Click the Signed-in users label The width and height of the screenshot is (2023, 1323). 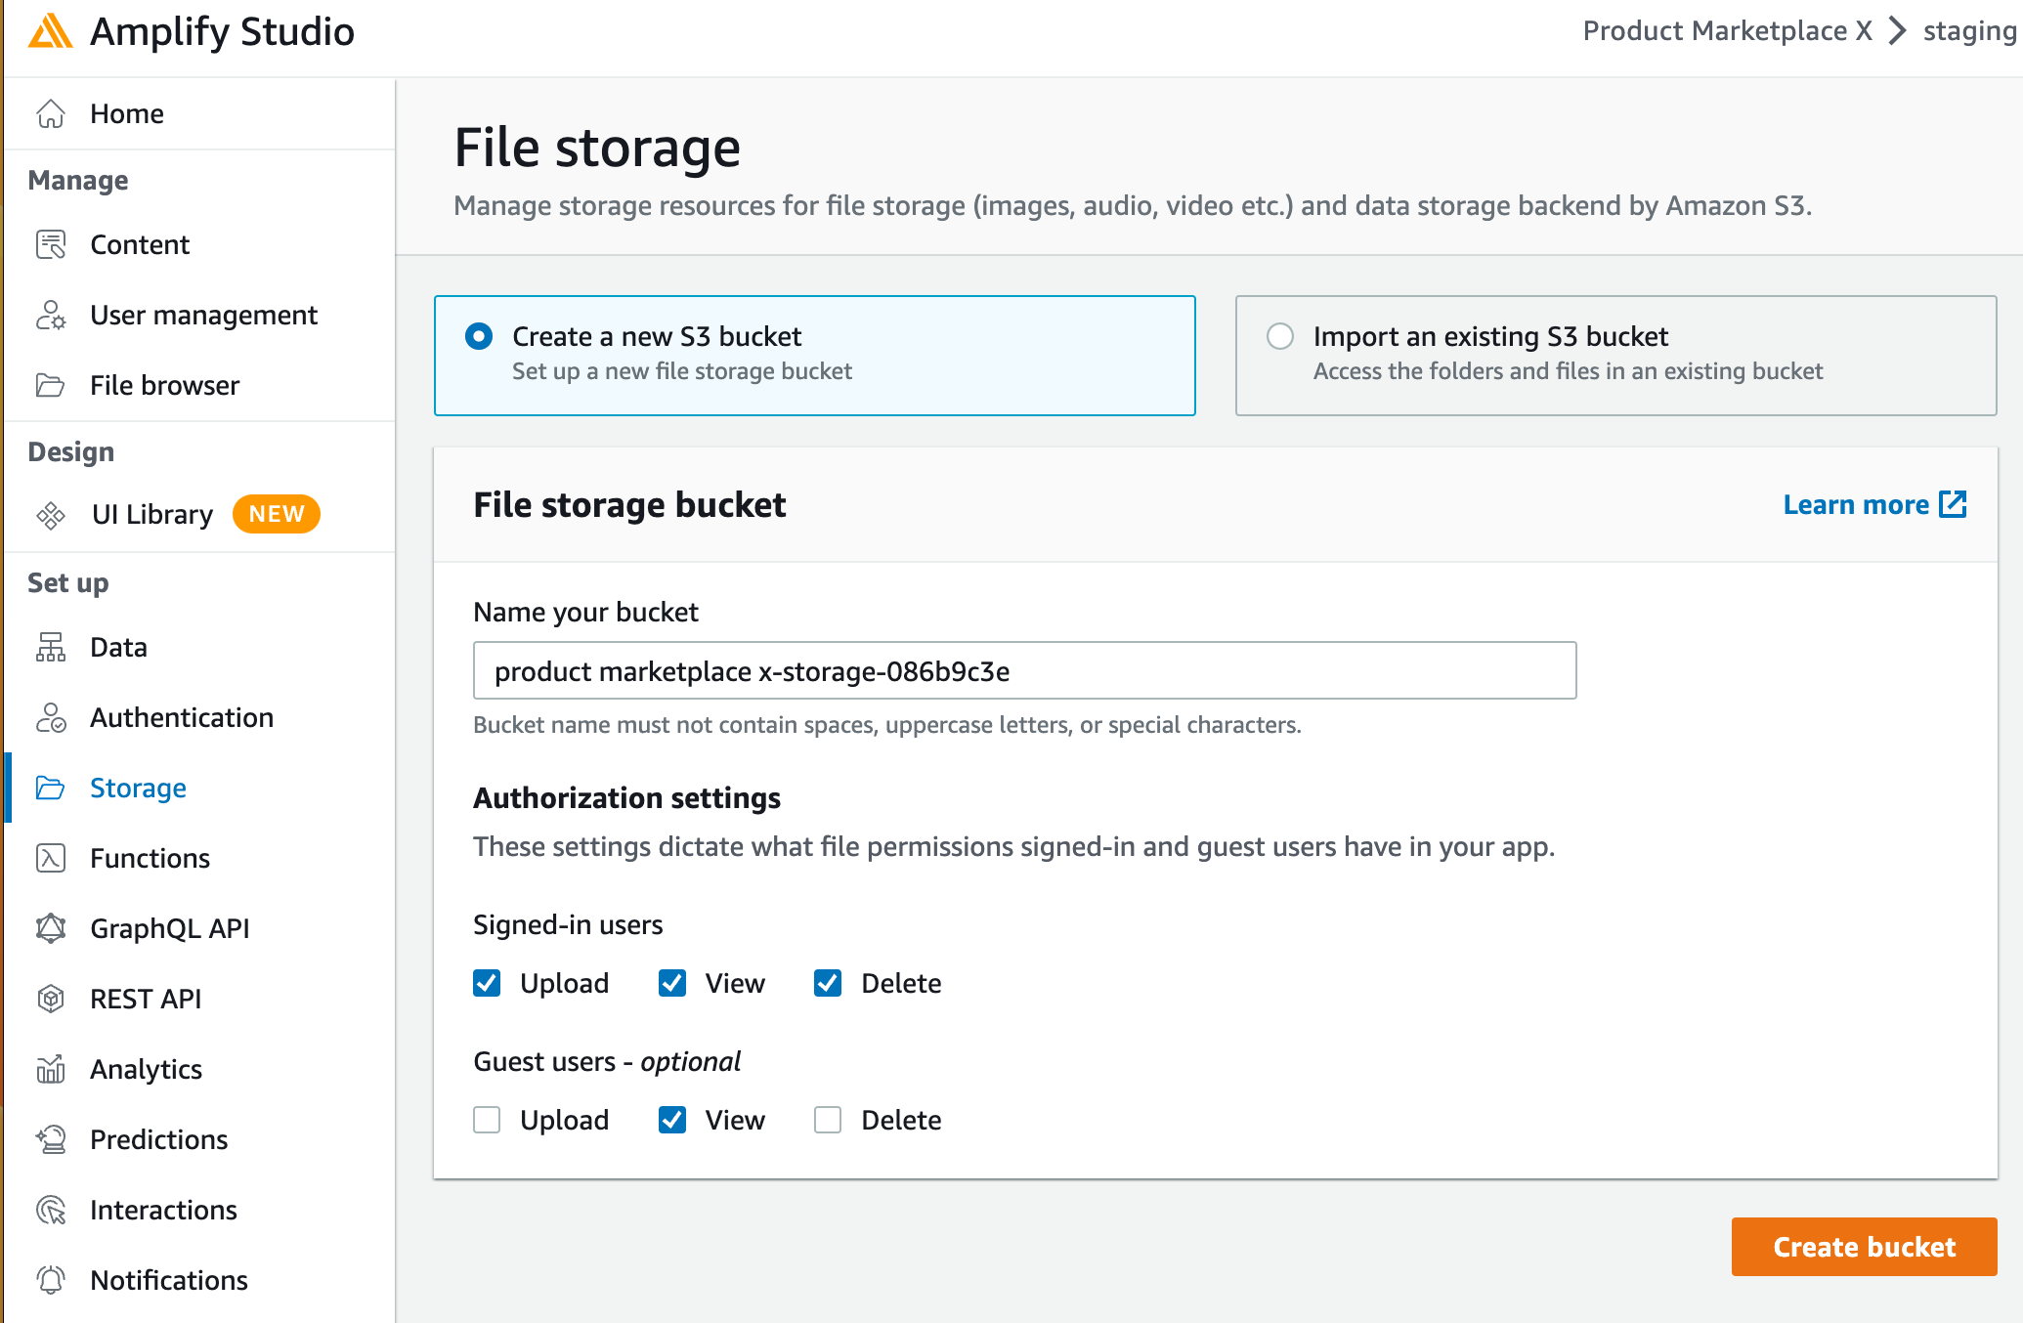pos(568,924)
